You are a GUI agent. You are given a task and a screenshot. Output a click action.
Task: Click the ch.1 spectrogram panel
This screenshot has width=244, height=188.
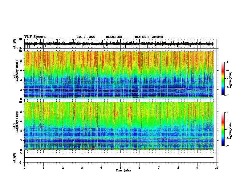119,75
